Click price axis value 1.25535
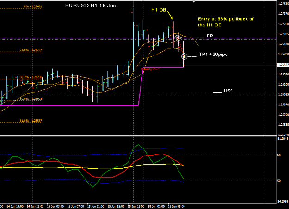The width and height of the screenshot is (289, 209). (283, 125)
